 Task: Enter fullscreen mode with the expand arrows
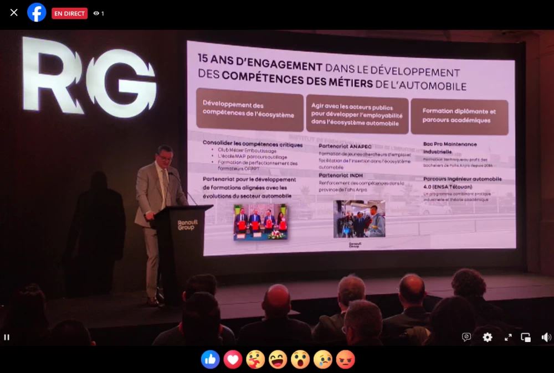coord(507,337)
